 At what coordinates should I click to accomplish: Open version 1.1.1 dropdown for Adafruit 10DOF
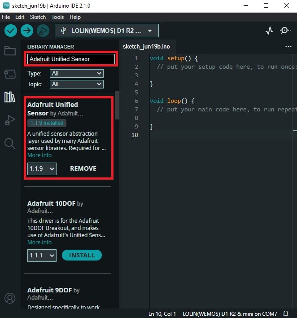click(x=42, y=255)
